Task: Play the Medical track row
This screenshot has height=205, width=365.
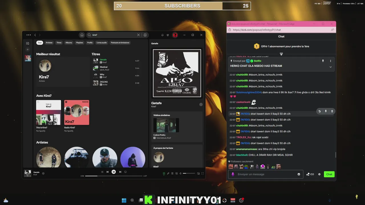Action: [116, 68]
